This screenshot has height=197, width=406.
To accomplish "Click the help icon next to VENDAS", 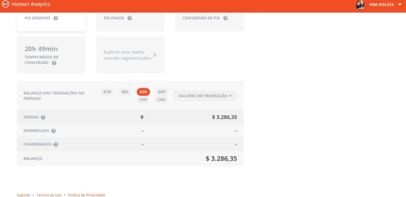I will [x=43, y=117].
